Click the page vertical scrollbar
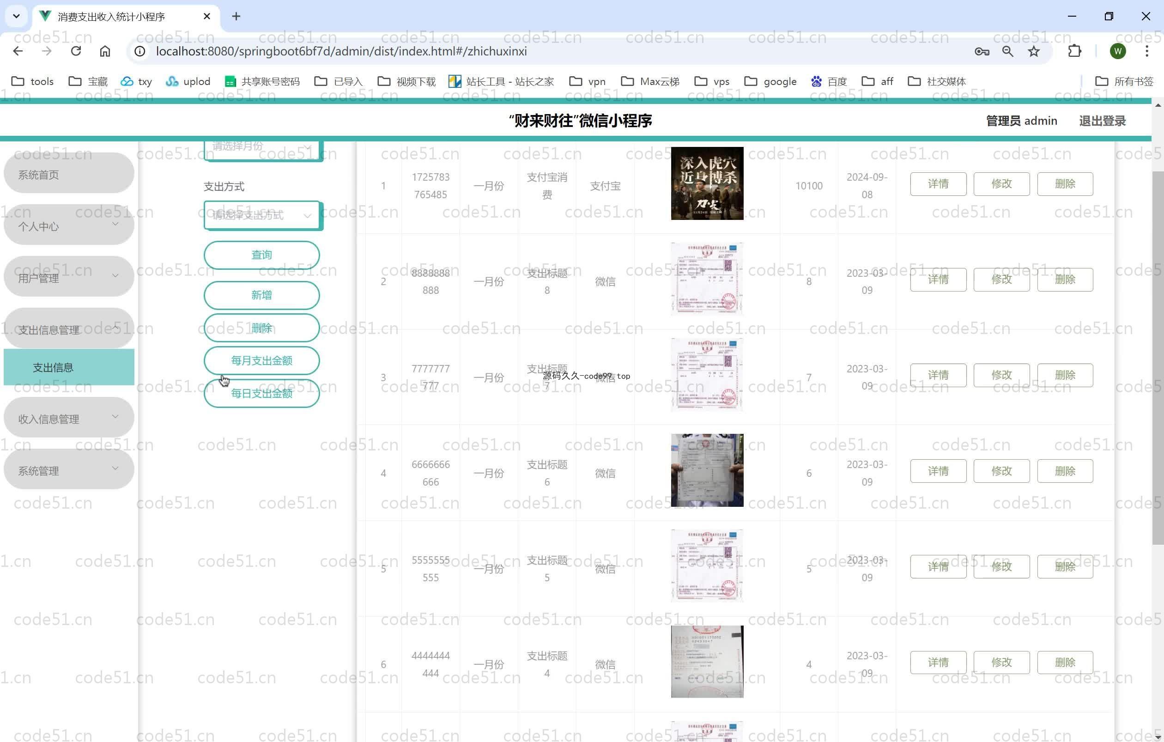Screen dimensions: 1164x742 1158,358
